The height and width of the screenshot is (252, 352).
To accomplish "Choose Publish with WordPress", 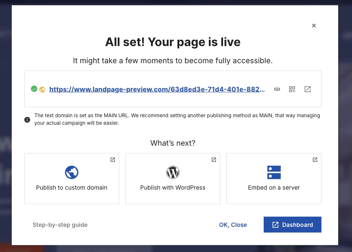I will point(172,188).
